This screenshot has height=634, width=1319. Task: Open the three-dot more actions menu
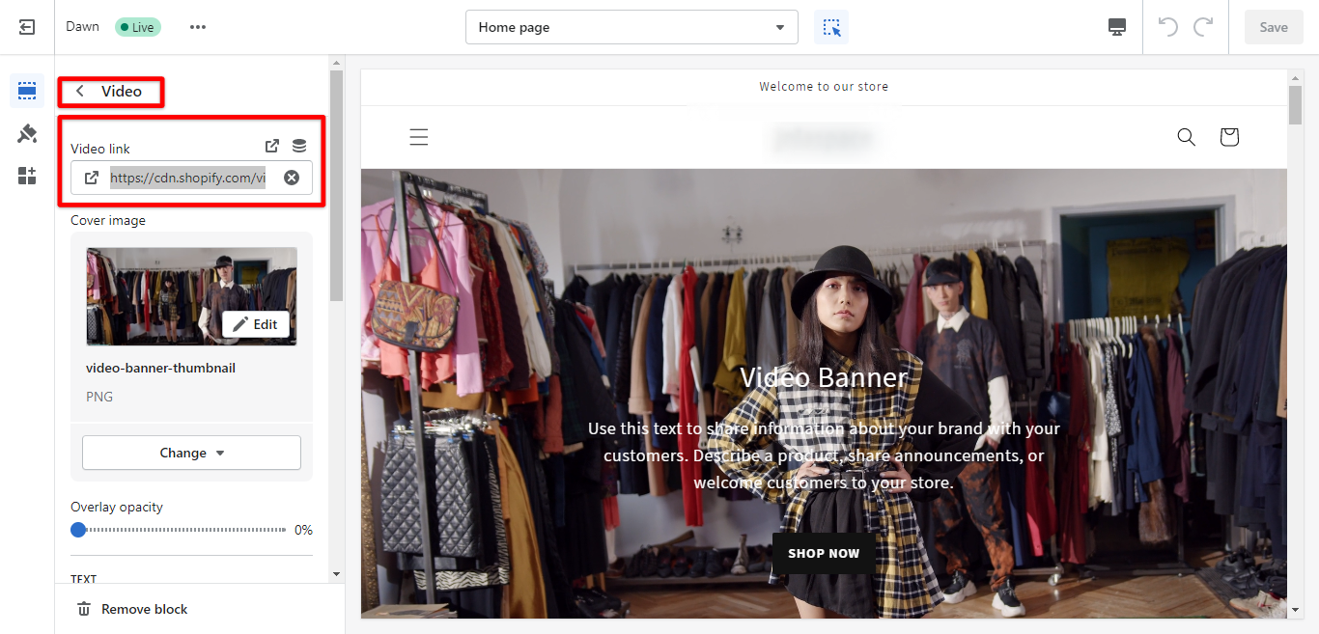point(198,27)
